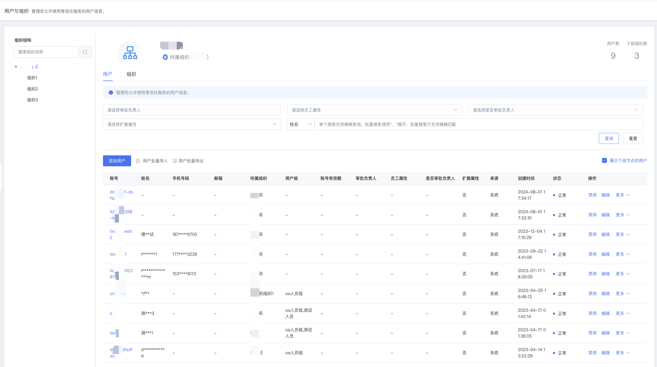657x367 pixels.
Task: Click the 用户批量导入 import icon
Action: [x=138, y=161]
